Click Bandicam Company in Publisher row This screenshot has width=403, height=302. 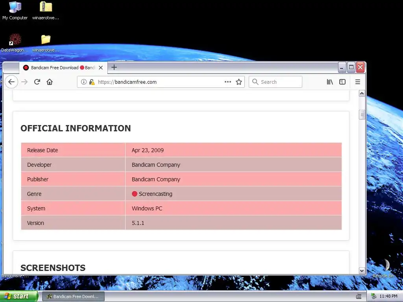tap(156, 179)
